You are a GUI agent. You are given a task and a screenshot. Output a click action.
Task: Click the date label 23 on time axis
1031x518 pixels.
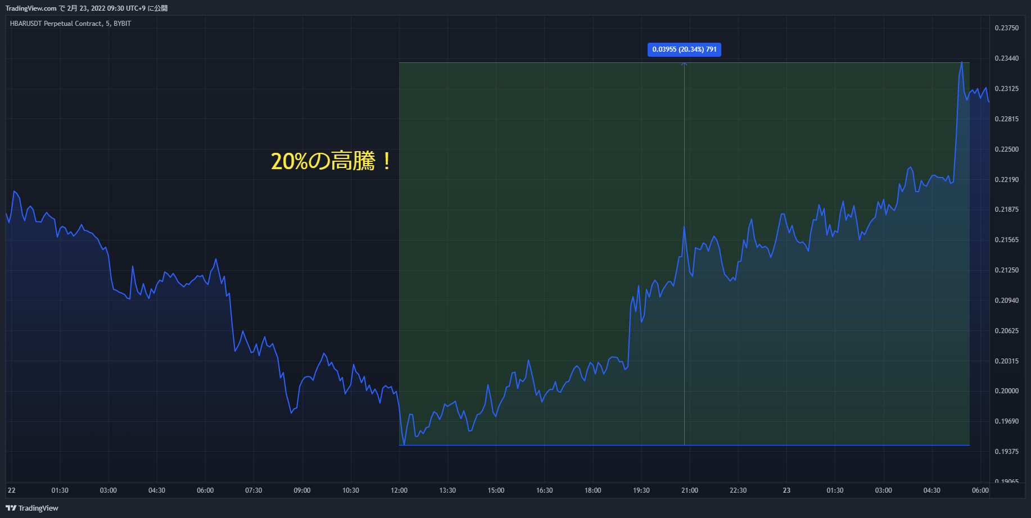[786, 490]
